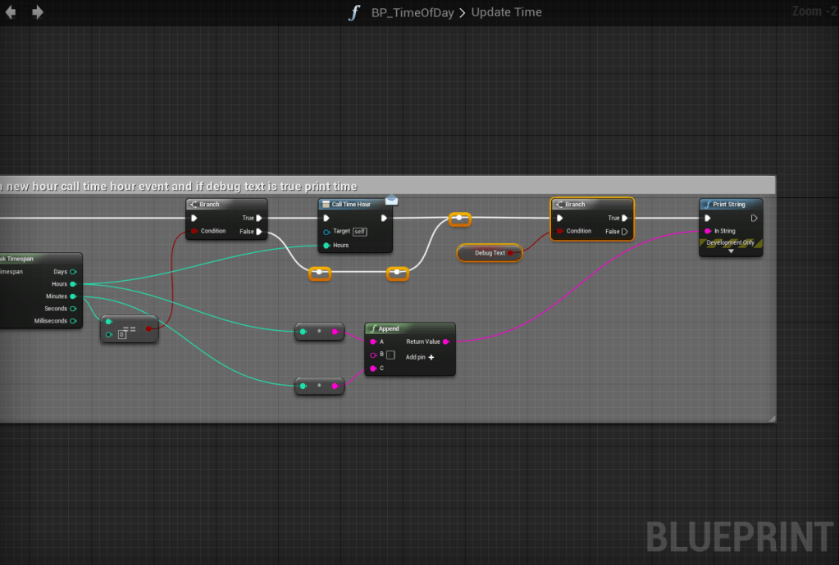Click the Milliseconds pin on Break Timespan
This screenshot has height=565, width=839.
73,320
